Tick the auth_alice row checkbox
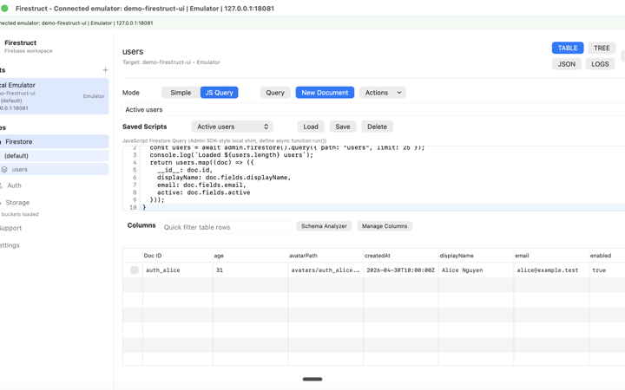The height and width of the screenshot is (390, 625). (135, 270)
